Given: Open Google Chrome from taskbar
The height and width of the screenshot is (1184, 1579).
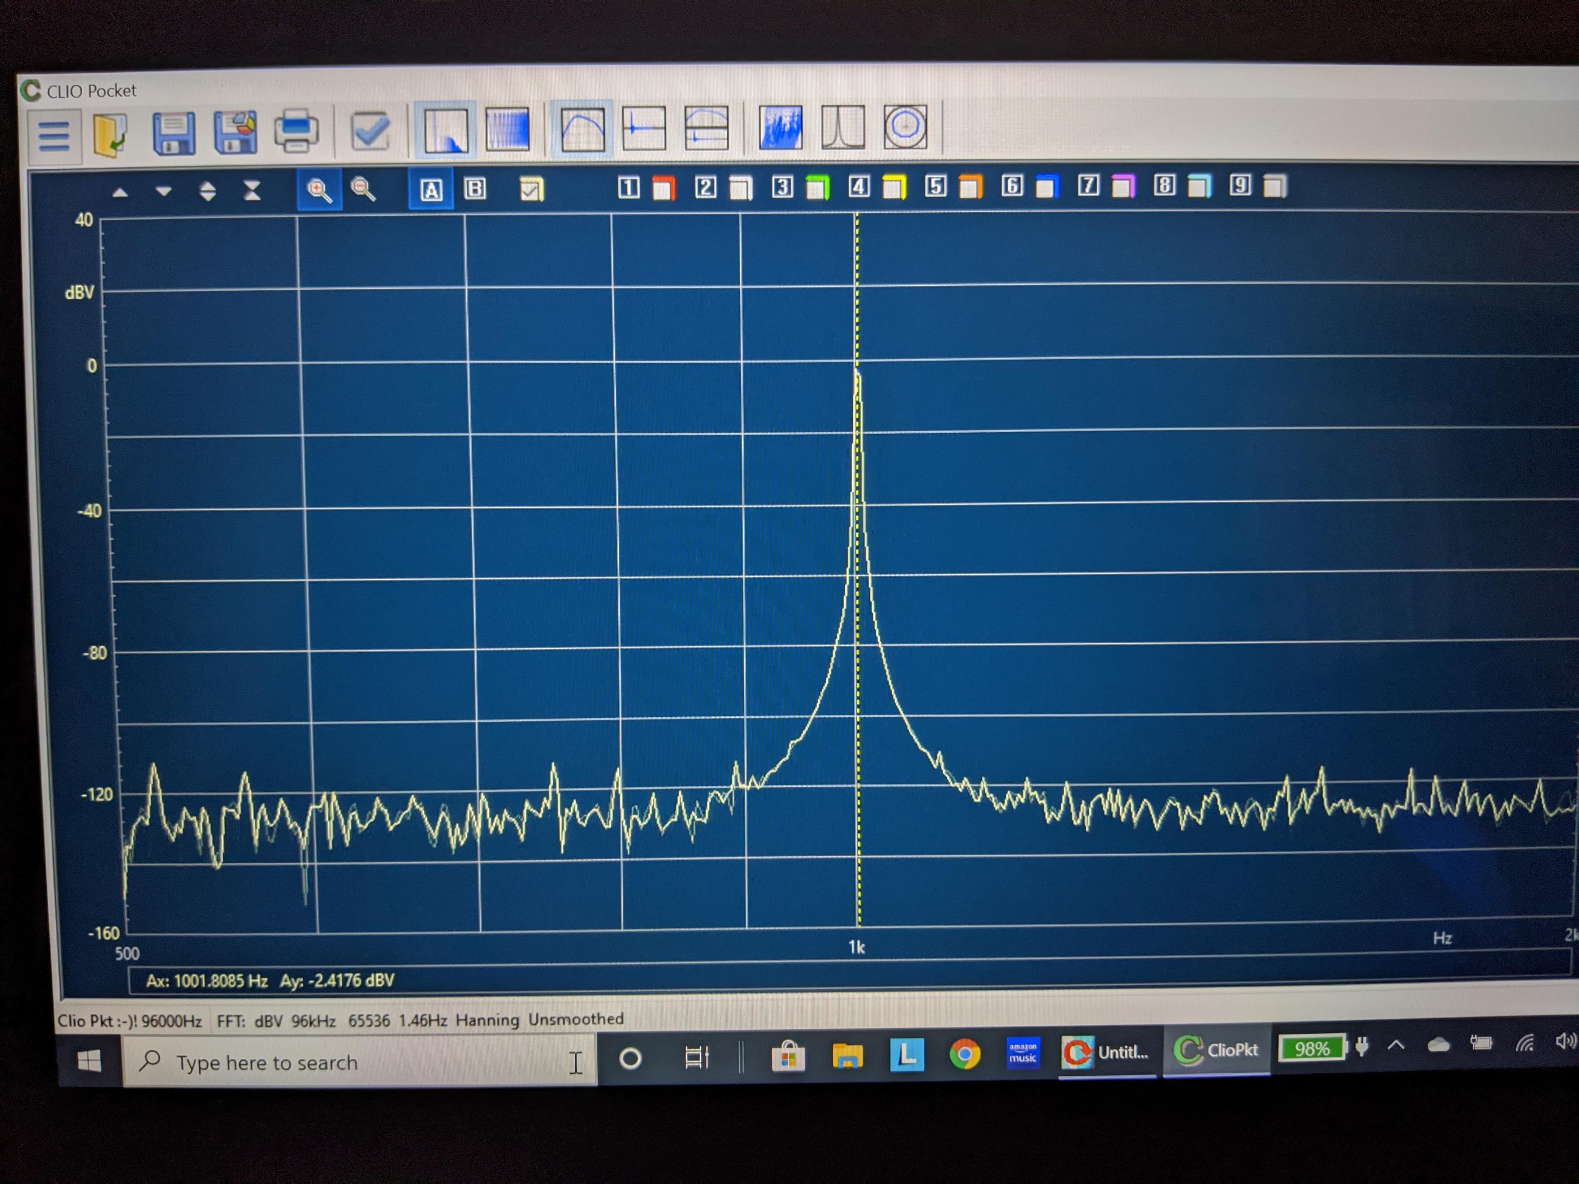Looking at the screenshot, I should [x=965, y=1054].
